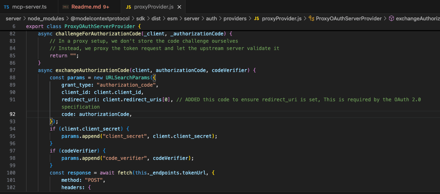
Task: Click the comment on line 84
Action: pyautogui.click(x=164, y=48)
